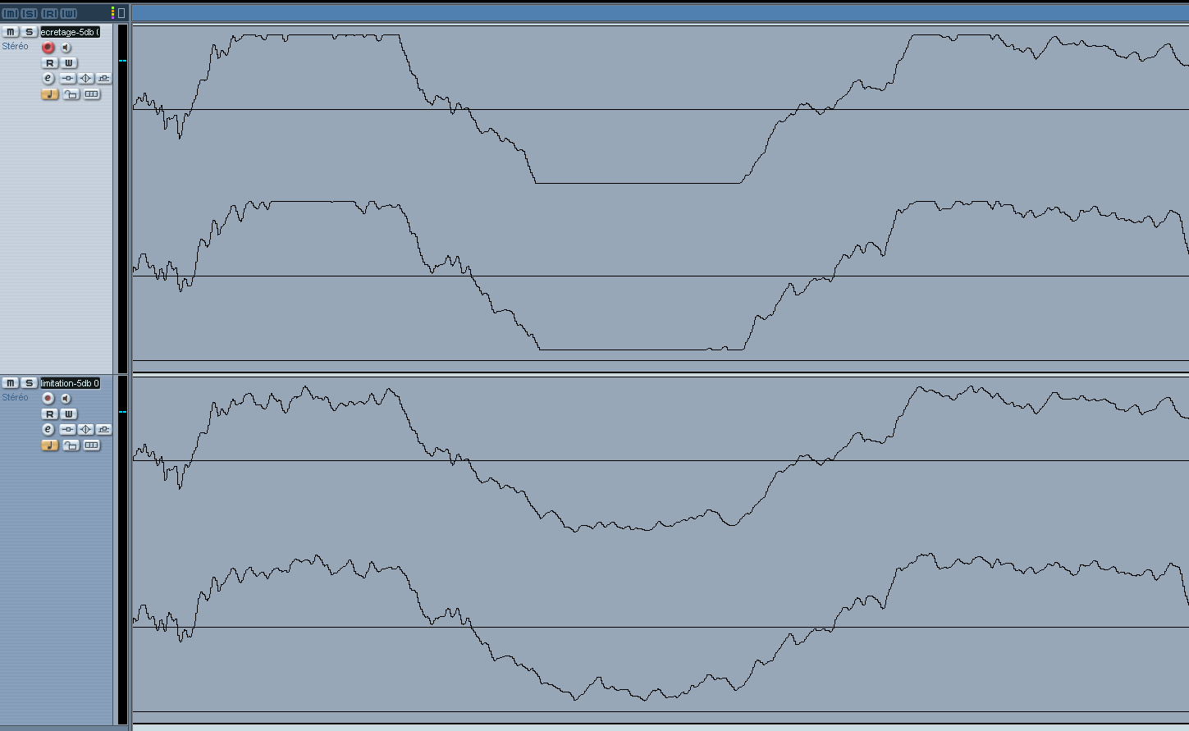1189x731 pixels.
Task: Toggle musical timebase on limitation-5db track
Action: point(49,445)
